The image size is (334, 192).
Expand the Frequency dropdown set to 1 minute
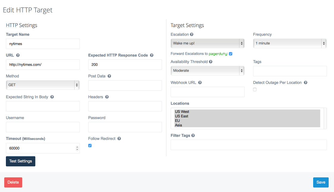click(290, 43)
